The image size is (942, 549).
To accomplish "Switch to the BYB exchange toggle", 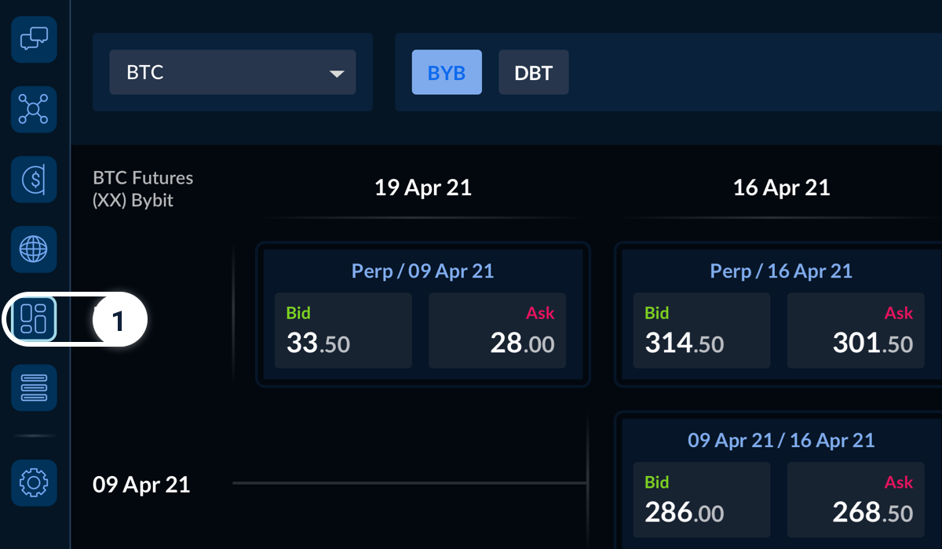I will tap(447, 72).
